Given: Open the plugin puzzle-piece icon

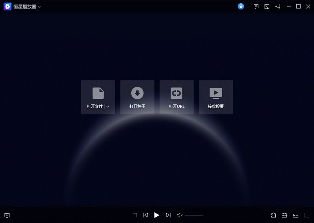Looking at the screenshot, I should [273, 215].
